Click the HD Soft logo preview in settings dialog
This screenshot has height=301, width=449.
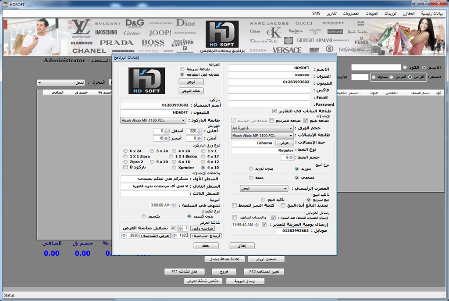146,81
